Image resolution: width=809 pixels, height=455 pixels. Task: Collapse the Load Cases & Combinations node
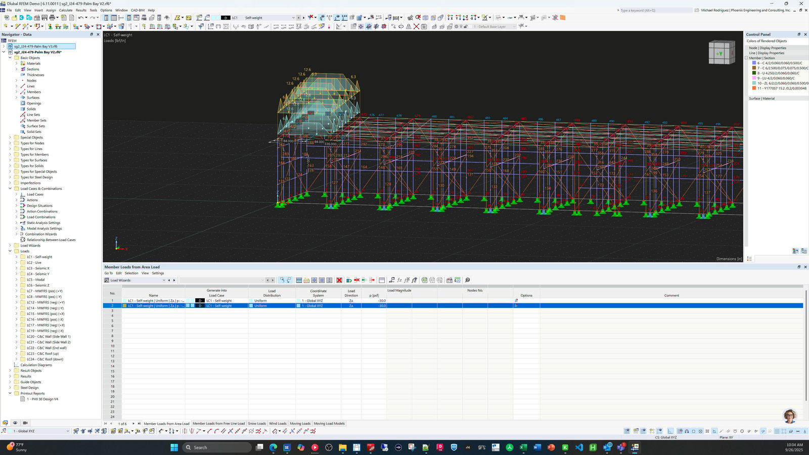[x=10, y=189]
